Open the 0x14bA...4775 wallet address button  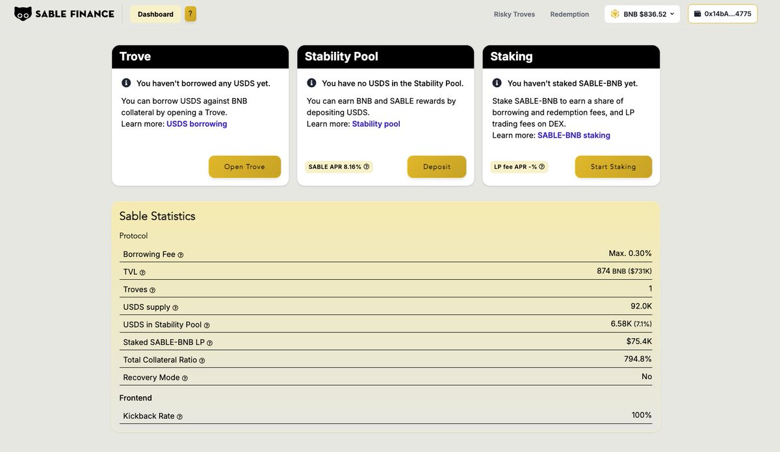pos(723,14)
